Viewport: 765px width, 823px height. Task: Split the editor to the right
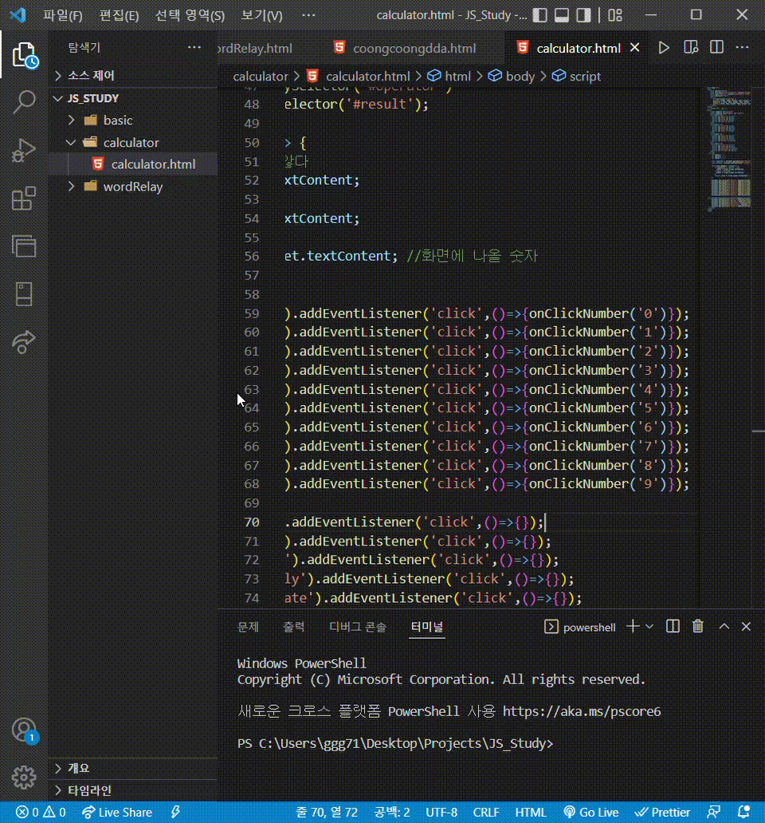716,48
